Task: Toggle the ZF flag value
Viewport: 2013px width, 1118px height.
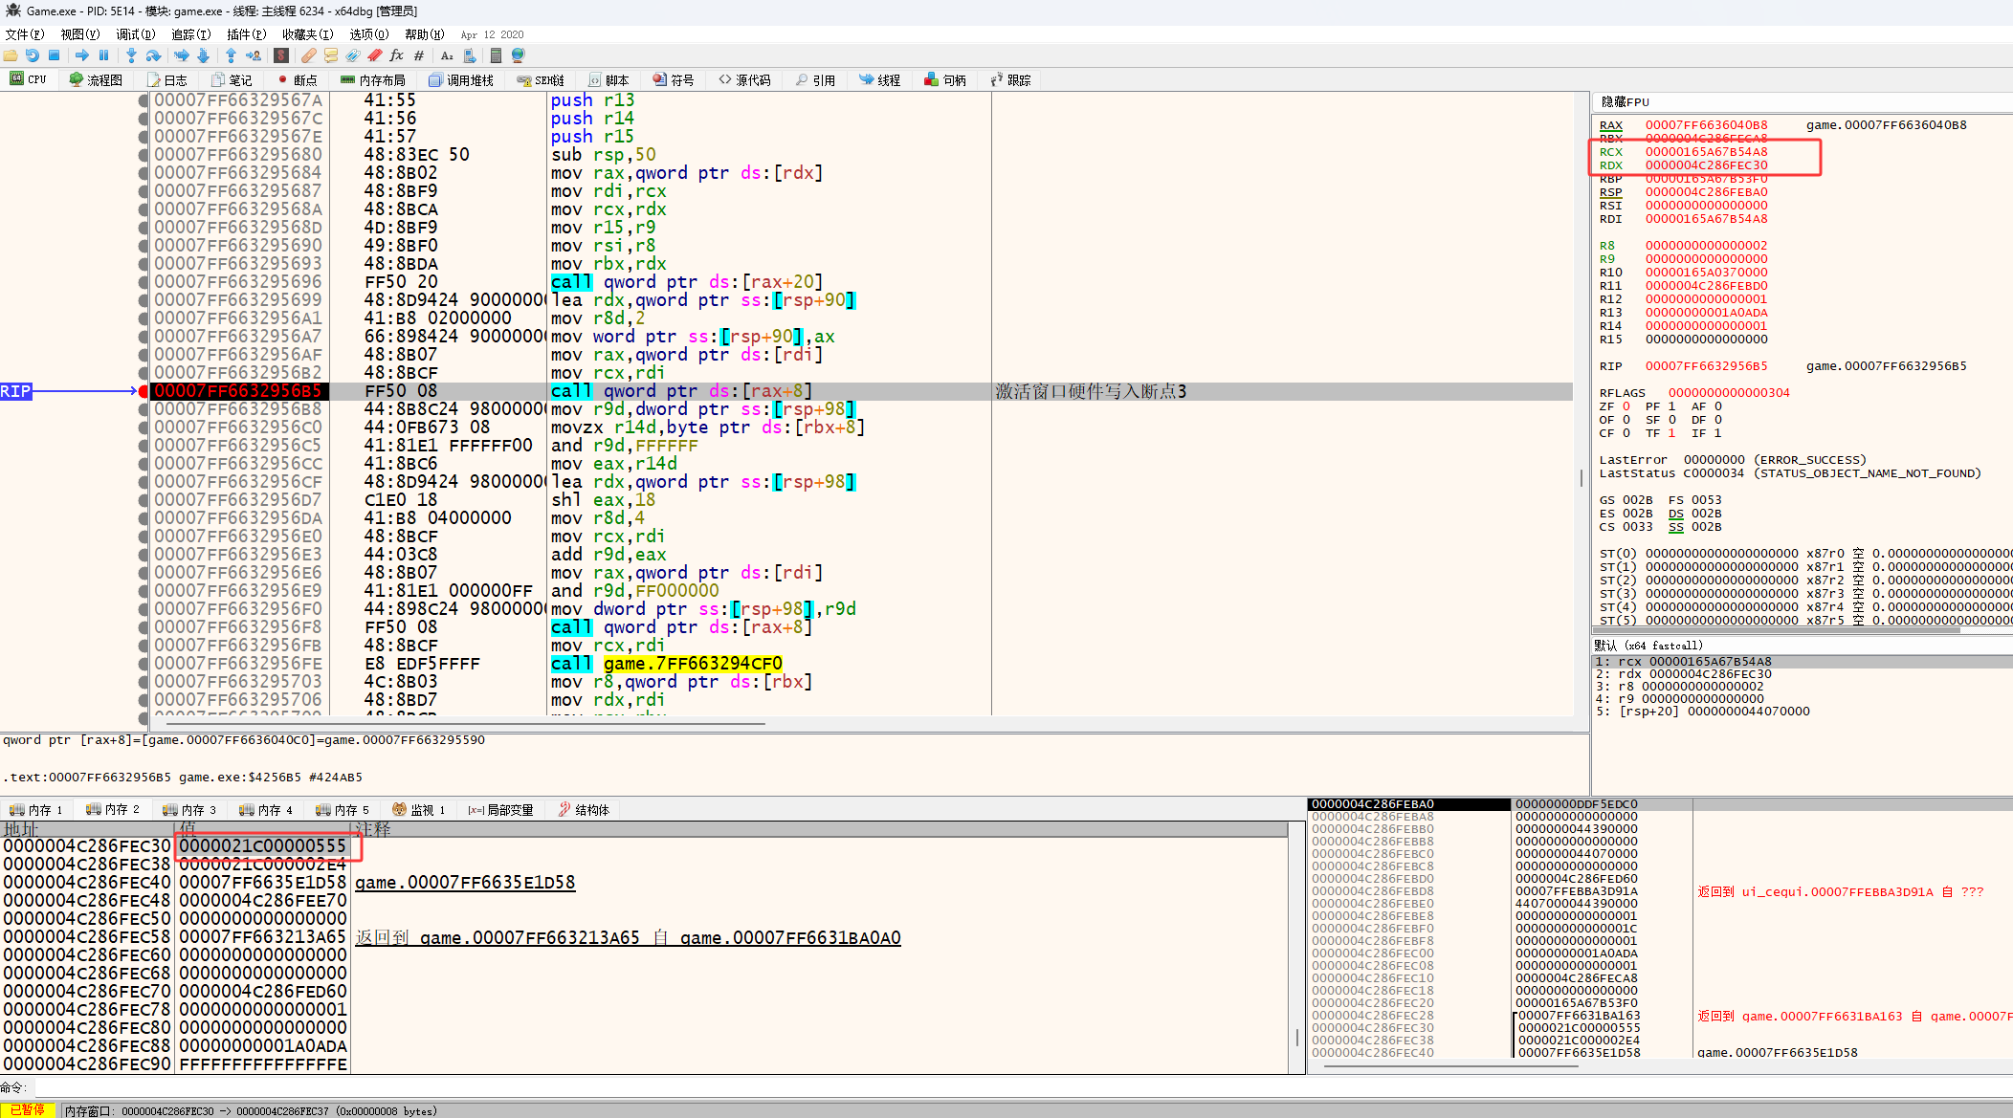Action: 1626,406
